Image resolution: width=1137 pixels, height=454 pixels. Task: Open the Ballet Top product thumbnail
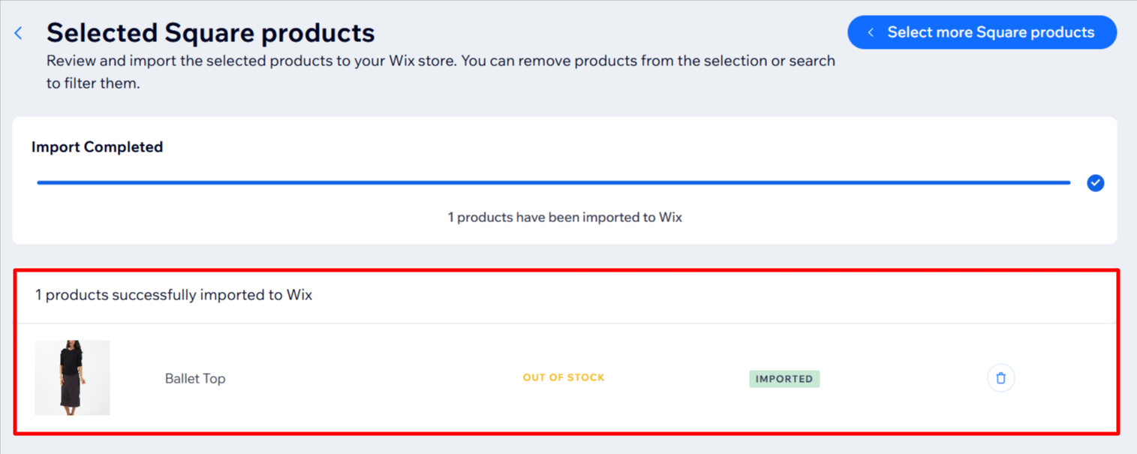72,377
